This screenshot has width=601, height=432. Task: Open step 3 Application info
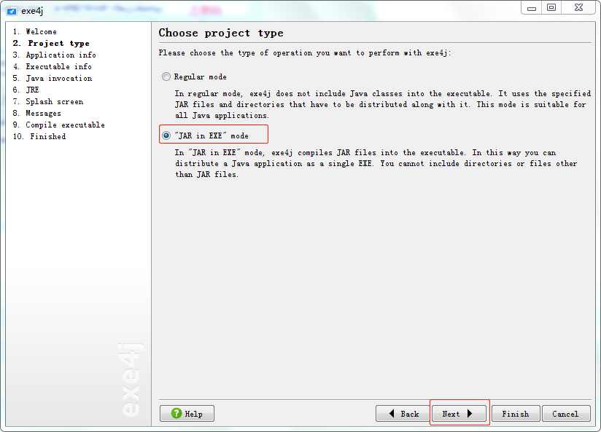coord(54,55)
